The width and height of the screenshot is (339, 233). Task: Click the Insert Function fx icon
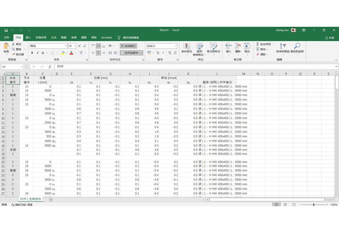pyautogui.click(x=50, y=67)
